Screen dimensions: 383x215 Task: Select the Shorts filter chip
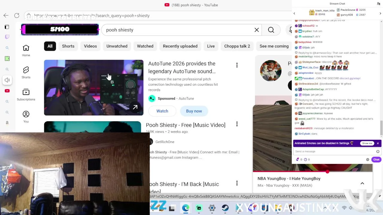tap(68, 46)
